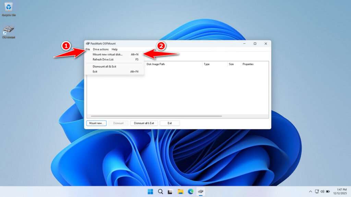Open Windows Search from the taskbar
Screen dimensions: 351x197
point(160,192)
